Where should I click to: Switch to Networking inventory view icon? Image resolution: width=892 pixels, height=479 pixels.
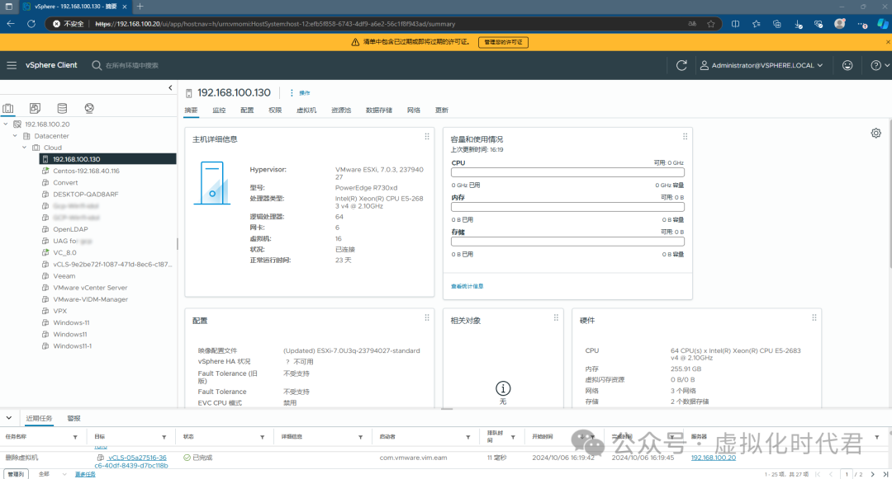pyautogui.click(x=89, y=108)
